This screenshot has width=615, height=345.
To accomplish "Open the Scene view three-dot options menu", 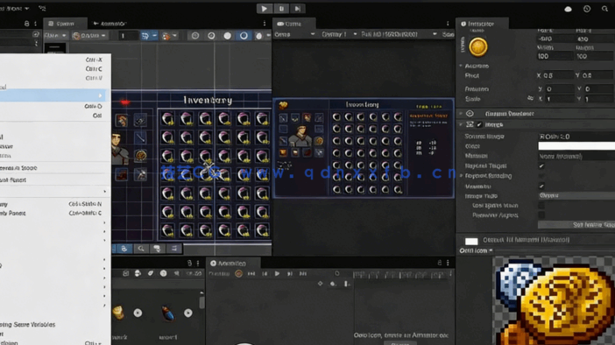I will tap(265, 24).
